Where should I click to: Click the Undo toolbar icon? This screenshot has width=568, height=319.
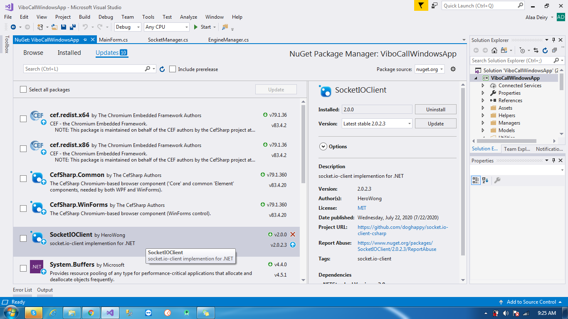point(85,27)
